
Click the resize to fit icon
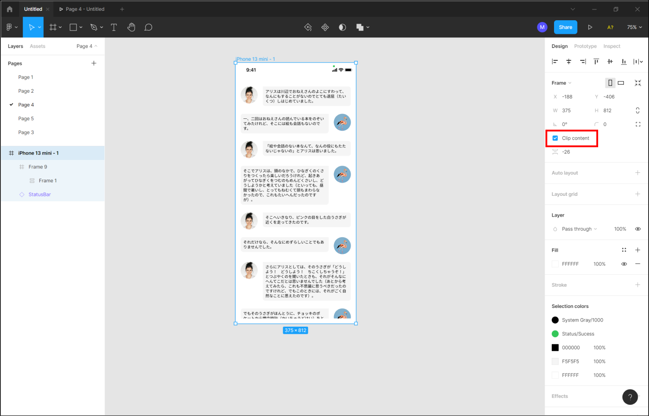[638, 83]
